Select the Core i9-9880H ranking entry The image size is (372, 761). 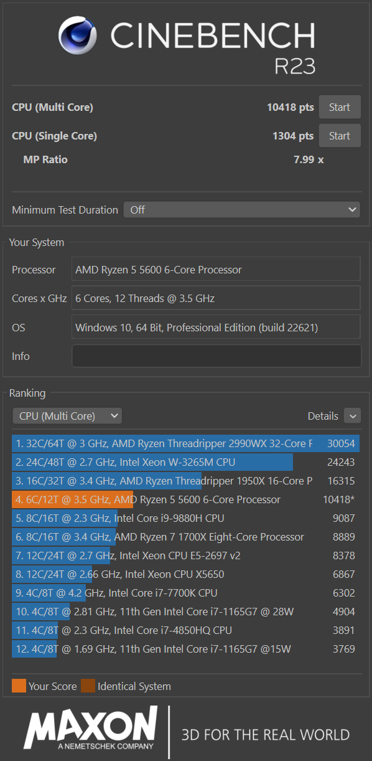[x=185, y=518]
